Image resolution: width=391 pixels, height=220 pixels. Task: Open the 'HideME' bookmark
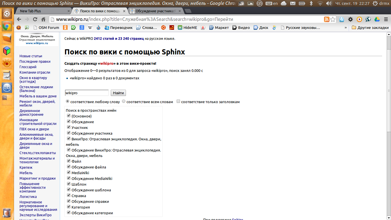(x=187, y=27)
